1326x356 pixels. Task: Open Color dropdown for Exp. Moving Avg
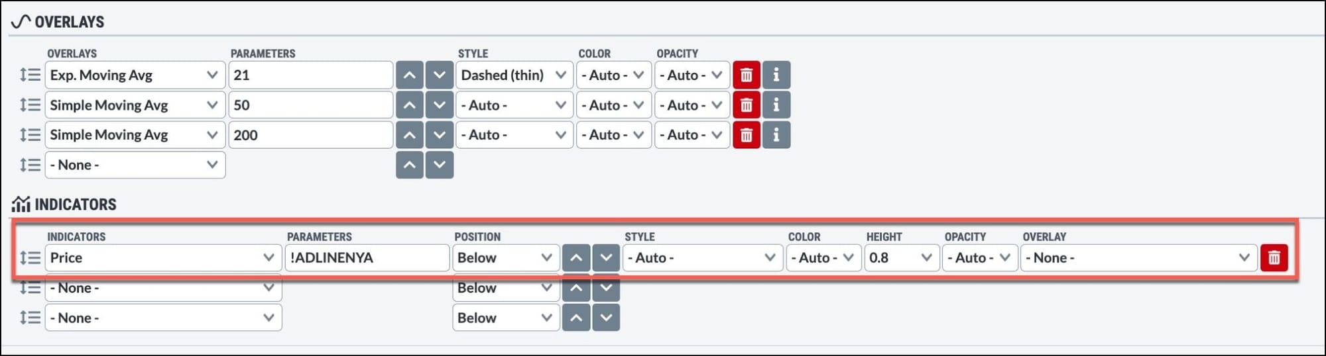(x=613, y=75)
